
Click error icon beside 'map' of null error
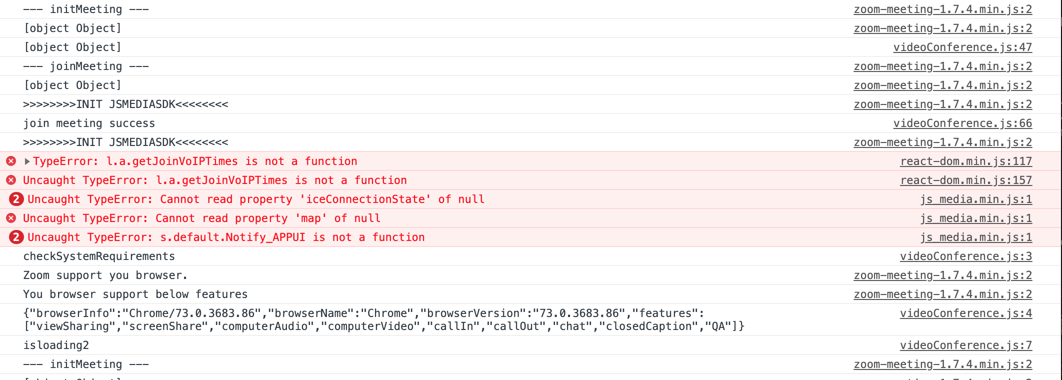11,218
